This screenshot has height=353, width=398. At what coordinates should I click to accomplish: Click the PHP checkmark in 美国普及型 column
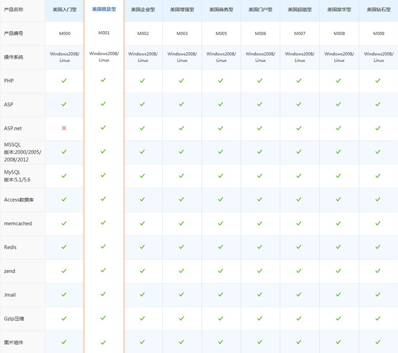103,80
